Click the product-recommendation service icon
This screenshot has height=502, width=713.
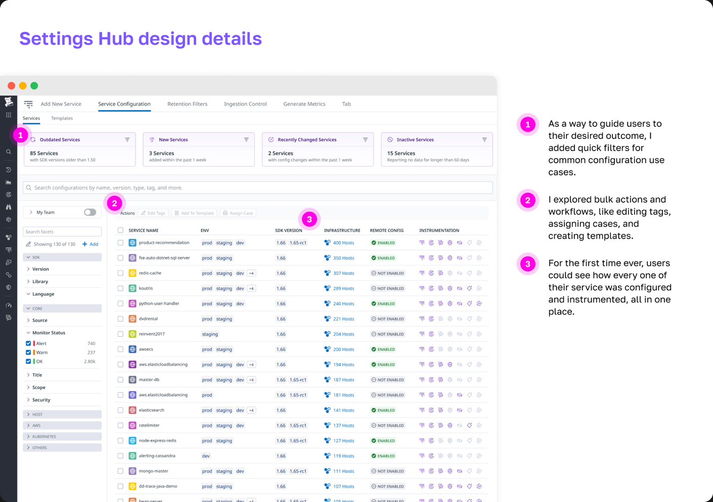(x=132, y=243)
